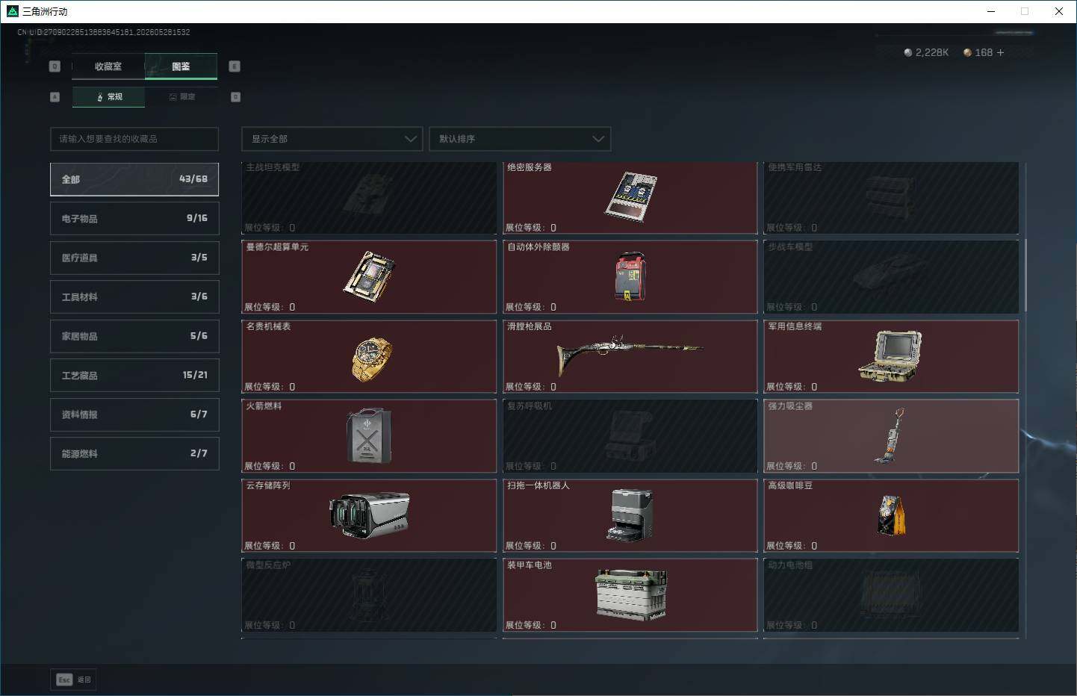Screen dimensions: 1077x696
Task: Select the 曼德尔超算单元 chip icon
Action: [369, 276]
